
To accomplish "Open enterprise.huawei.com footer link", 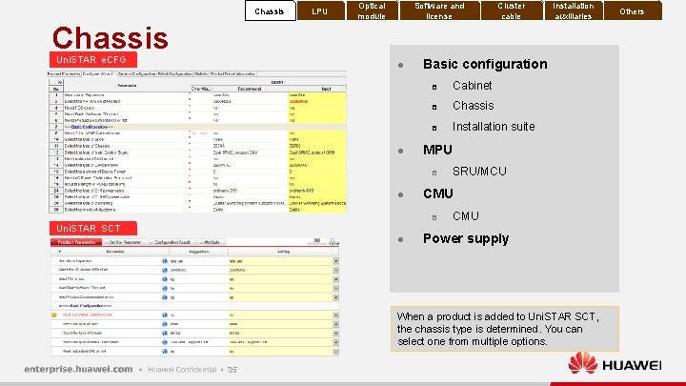I will tap(78, 369).
